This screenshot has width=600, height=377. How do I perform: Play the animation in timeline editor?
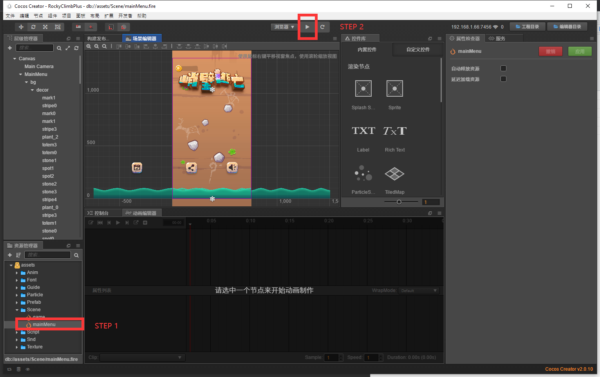tap(118, 223)
